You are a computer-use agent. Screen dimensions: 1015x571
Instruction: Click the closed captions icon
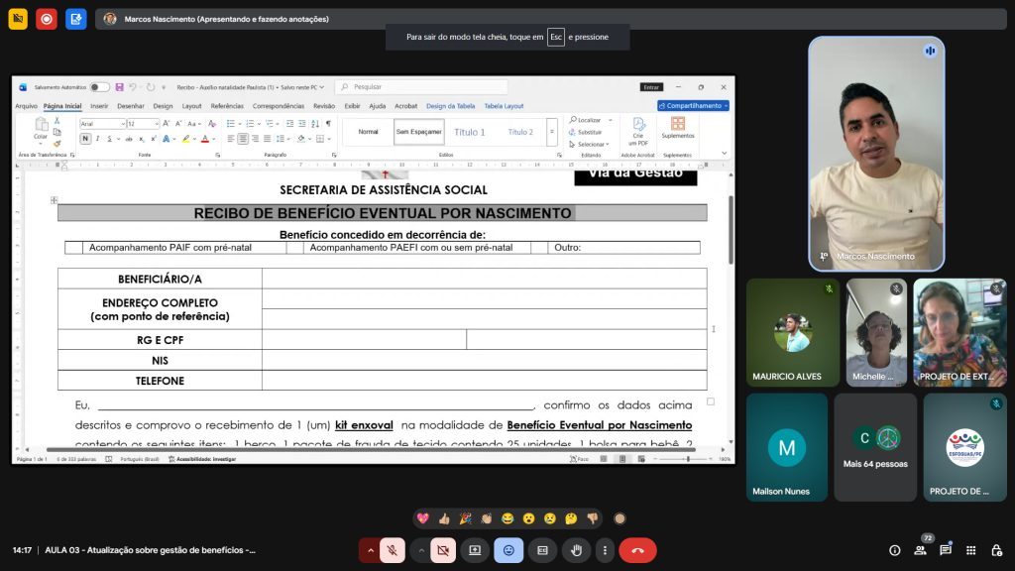tap(542, 550)
